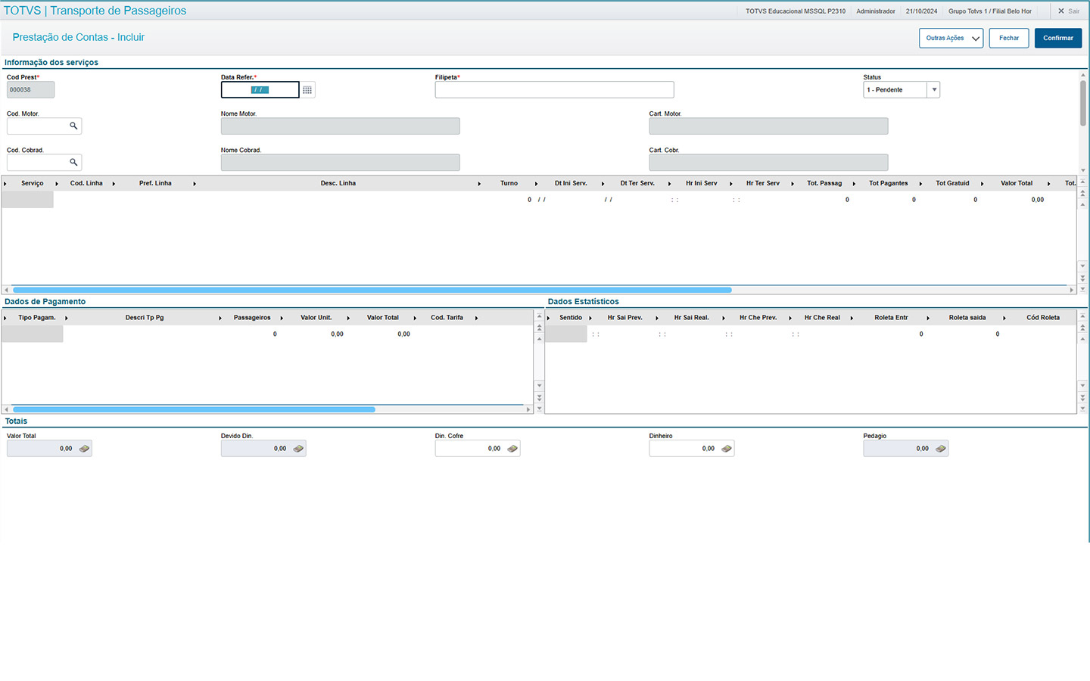Click the Cod. Motor. search magnifier
Screen dimensions: 1090x681
pos(73,126)
